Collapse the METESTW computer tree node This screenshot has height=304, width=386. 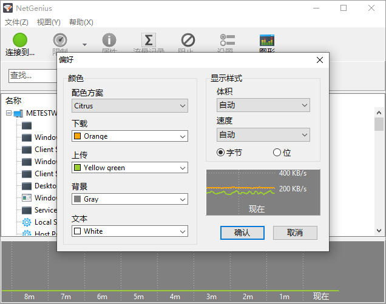[9, 113]
